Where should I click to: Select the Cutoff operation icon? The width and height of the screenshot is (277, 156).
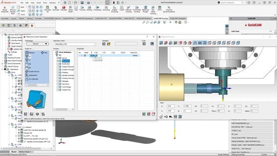tap(122, 8)
